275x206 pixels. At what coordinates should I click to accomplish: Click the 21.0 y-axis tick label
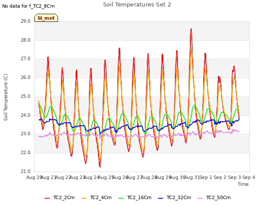(x=26, y=171)
